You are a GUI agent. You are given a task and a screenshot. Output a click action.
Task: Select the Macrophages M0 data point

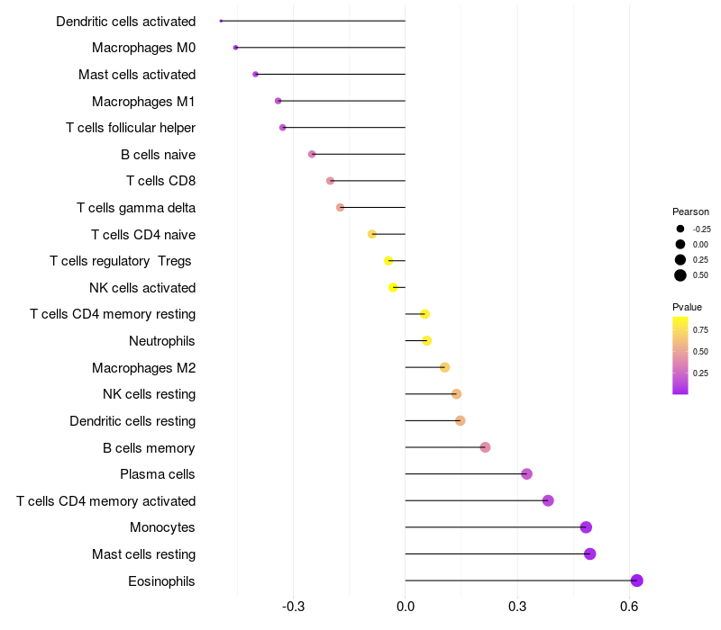coord(235,48)
